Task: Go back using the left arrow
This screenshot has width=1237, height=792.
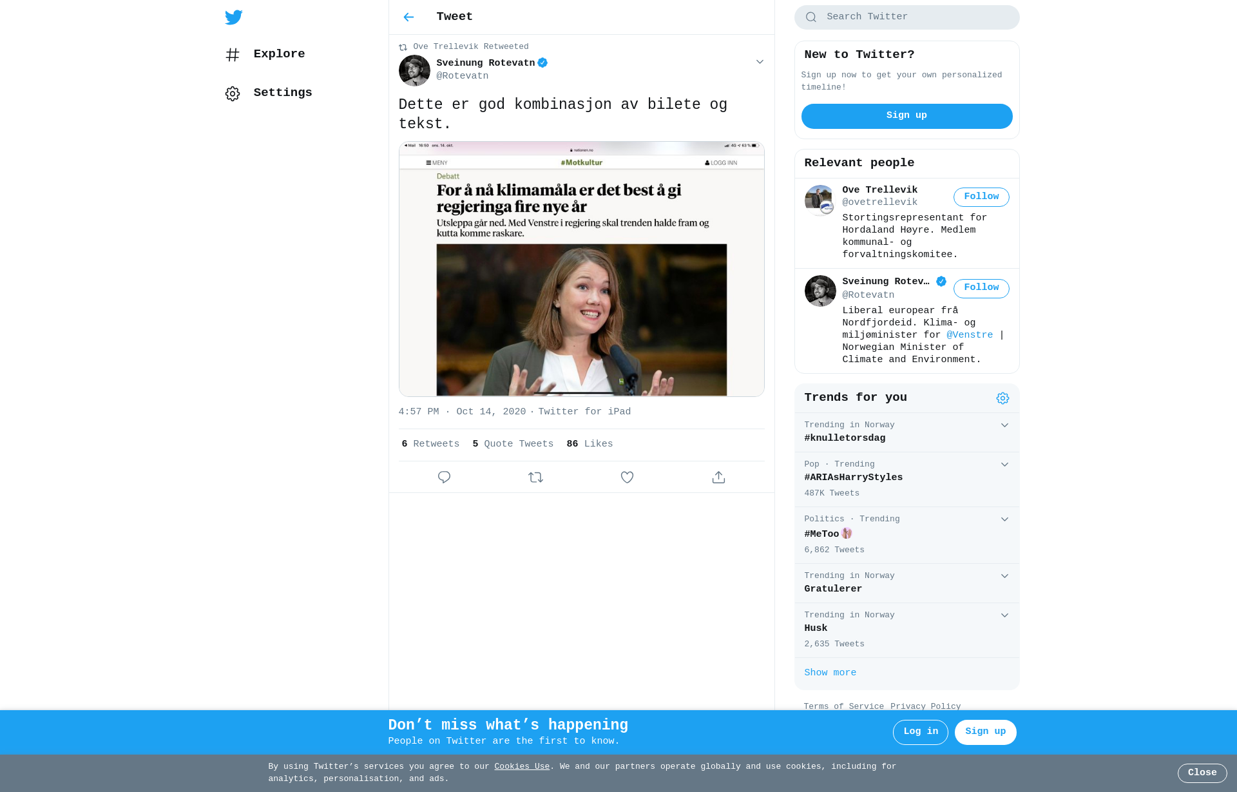Action: [x=408, y=17]
